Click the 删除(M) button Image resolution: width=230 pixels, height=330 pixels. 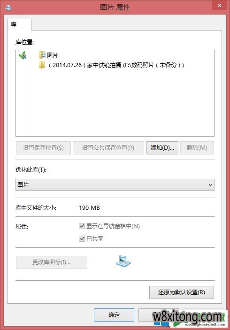point(197,148)
